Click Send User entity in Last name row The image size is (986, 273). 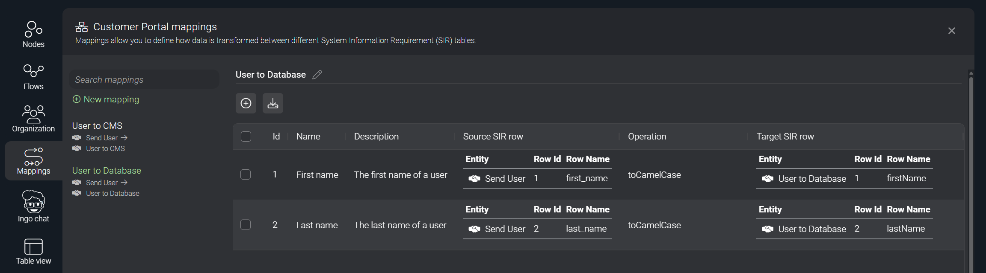pos(505,229)
